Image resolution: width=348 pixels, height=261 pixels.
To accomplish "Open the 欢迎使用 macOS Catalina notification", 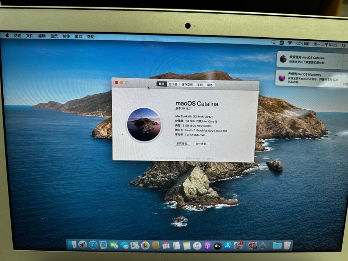I will pos(312,59).
